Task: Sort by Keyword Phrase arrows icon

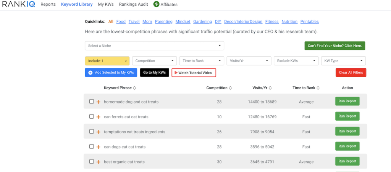Action: pos(134,88)
